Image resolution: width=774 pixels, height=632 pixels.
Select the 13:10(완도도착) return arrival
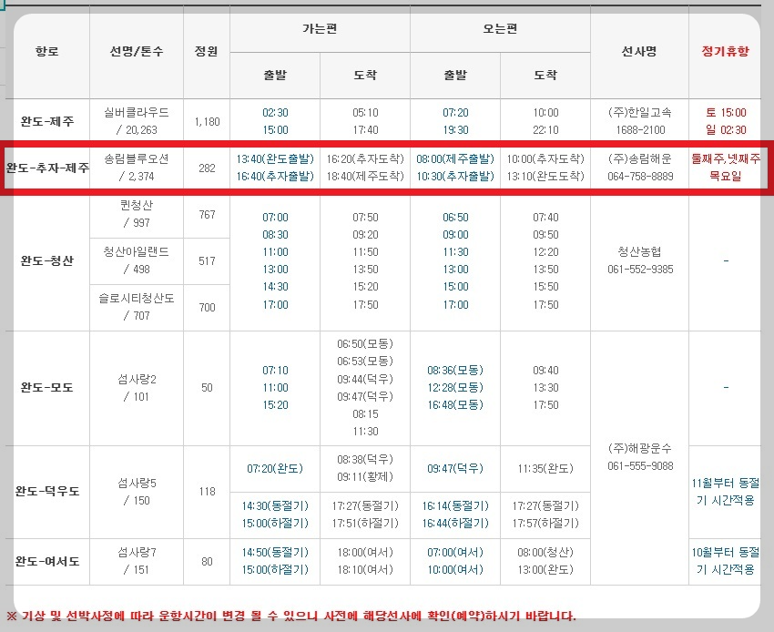click(545, 177)
